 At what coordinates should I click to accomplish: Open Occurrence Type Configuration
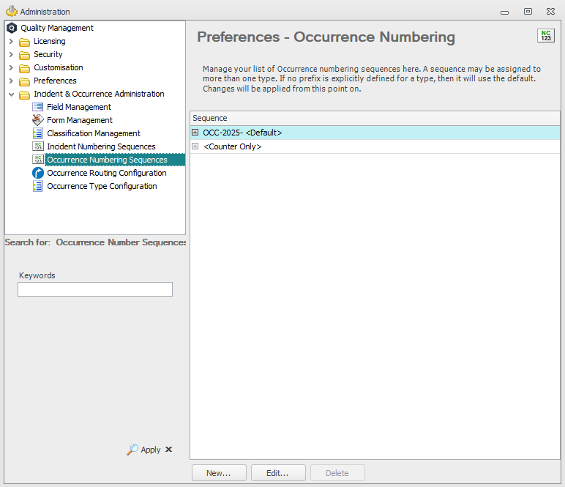click(102, 186)
